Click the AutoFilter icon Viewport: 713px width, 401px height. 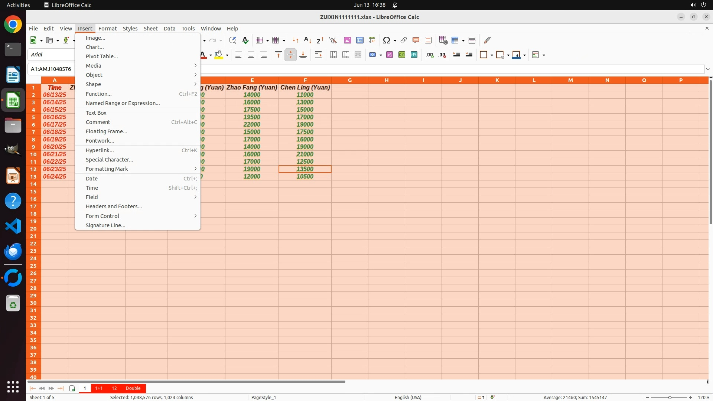[x=333, y=40]
